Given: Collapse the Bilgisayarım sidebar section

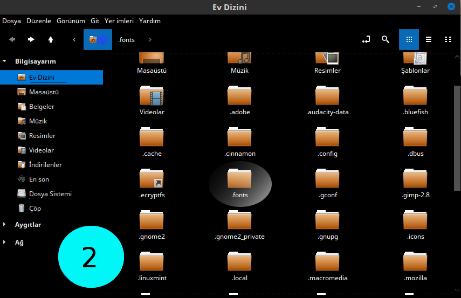Looking at the screenshot, I should point(4,61).
